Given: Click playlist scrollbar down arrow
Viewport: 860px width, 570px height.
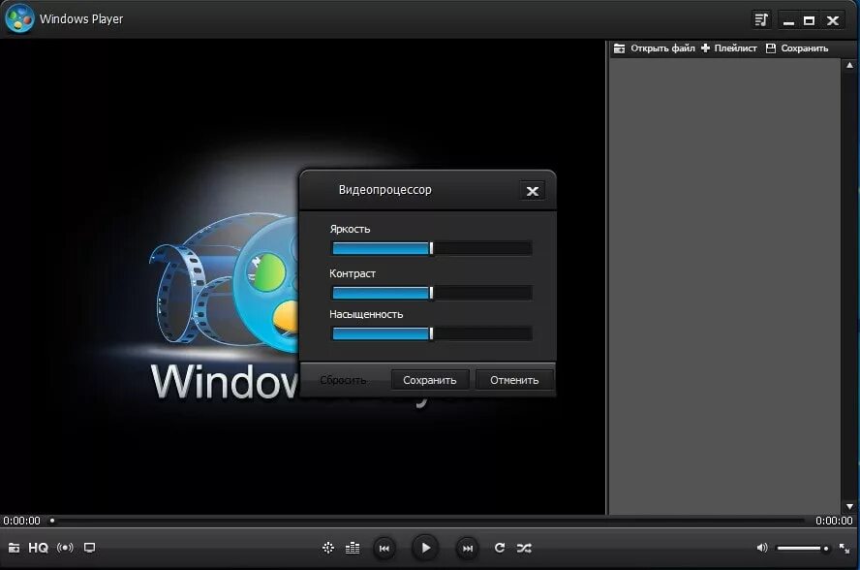Looking at the screenshot, I should pos(849,506).
